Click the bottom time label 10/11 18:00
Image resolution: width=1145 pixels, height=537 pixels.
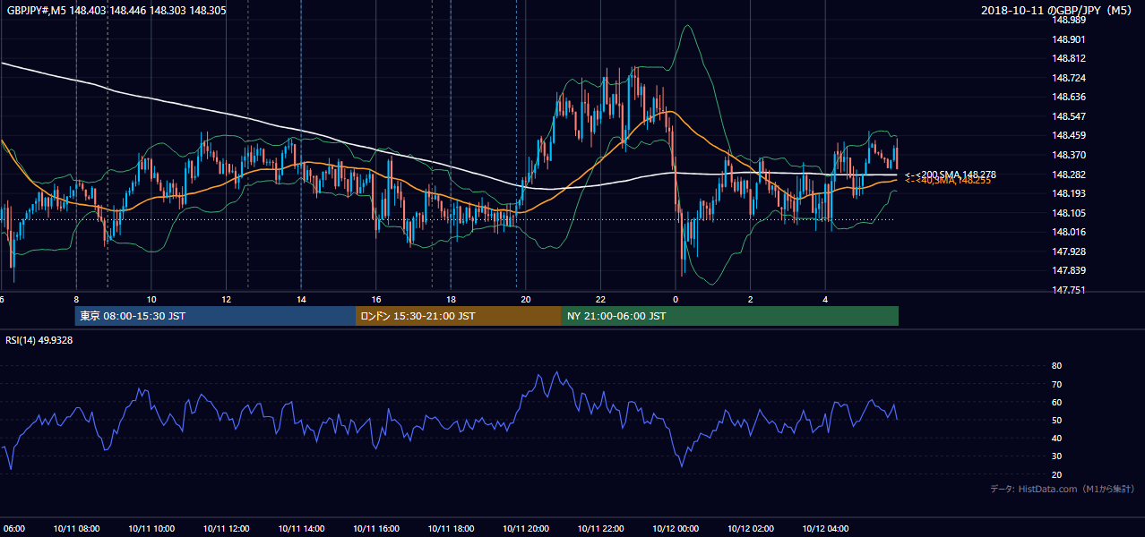[451, 529]
